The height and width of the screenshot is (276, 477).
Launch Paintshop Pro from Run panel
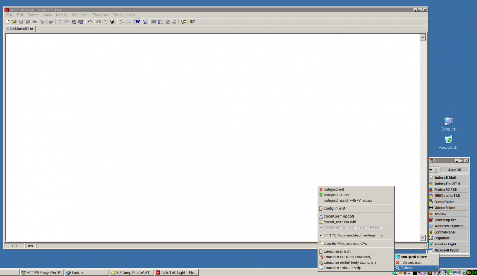[x=448, y=220]
